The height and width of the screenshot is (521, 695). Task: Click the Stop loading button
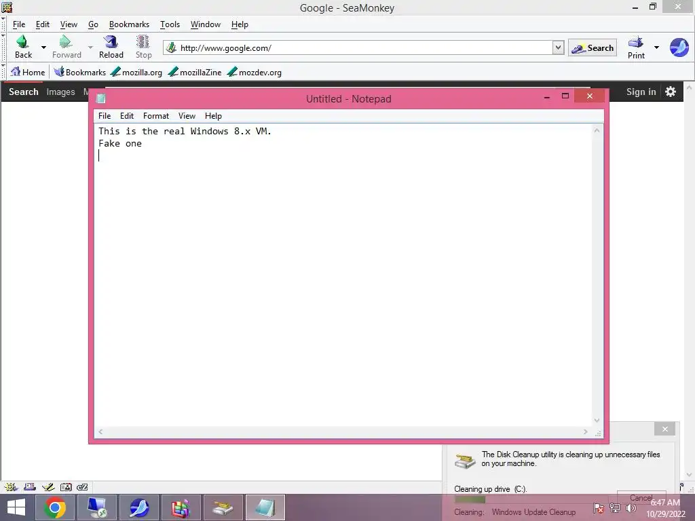coord(143,47)
